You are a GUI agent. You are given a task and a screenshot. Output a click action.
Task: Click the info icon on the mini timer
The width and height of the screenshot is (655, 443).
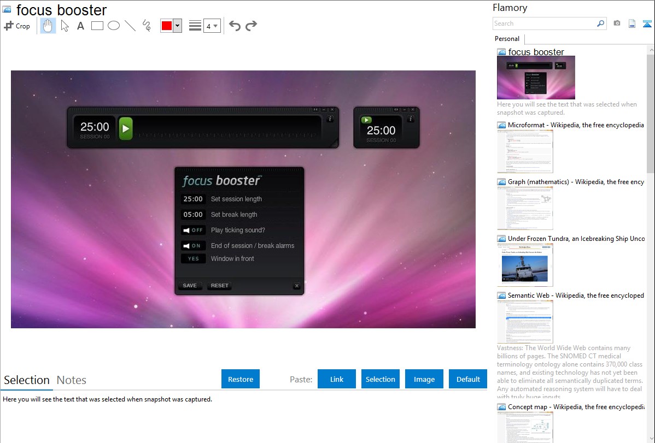pyautogui.click(x=411, y=119)
